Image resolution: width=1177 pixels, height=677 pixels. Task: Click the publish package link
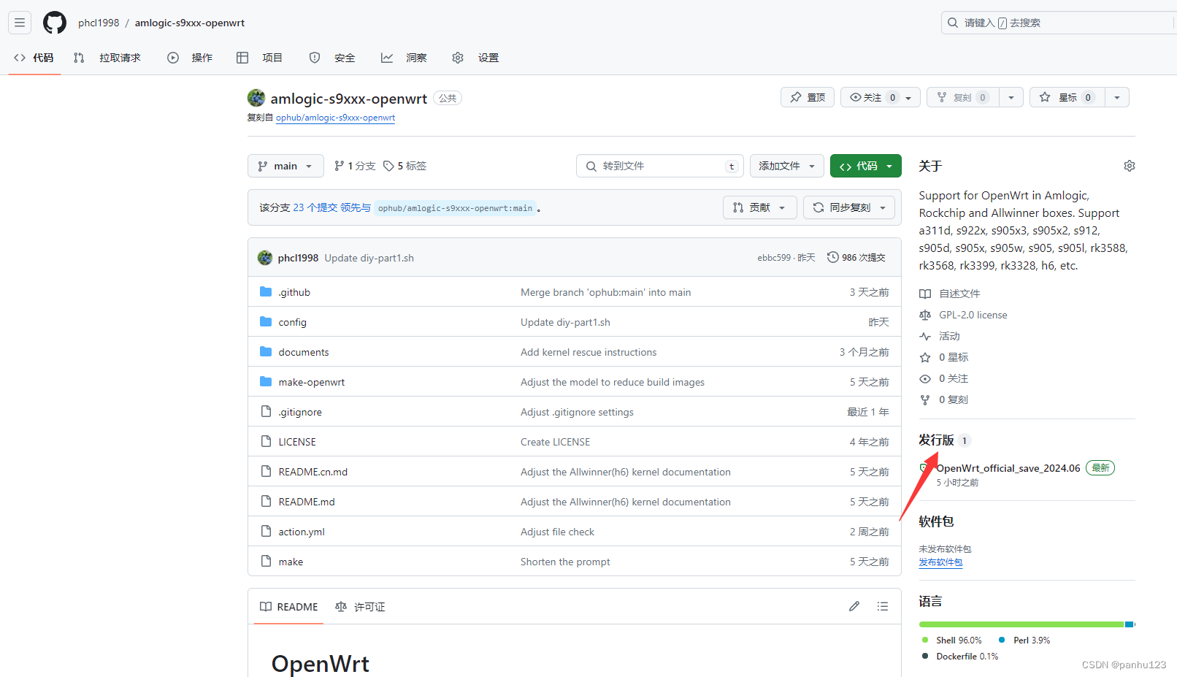click(940, 562)
